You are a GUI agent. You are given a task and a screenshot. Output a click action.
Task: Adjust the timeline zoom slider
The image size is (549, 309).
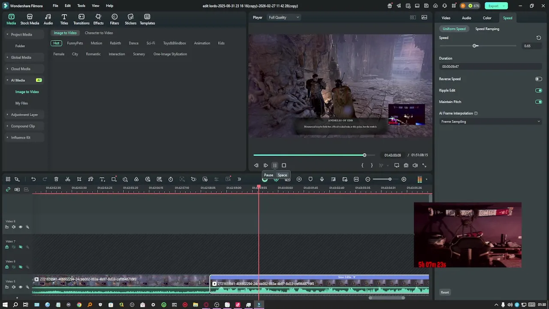tap(389, 179)
